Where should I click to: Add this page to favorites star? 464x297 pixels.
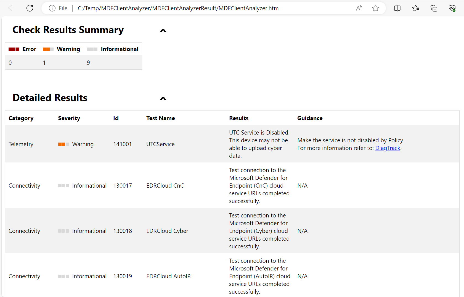375,8
